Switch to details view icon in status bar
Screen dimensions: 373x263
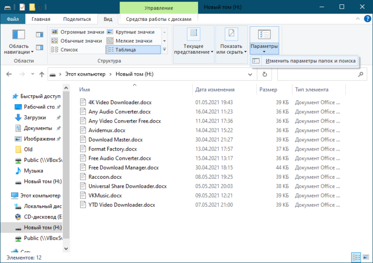coord(356,257)
